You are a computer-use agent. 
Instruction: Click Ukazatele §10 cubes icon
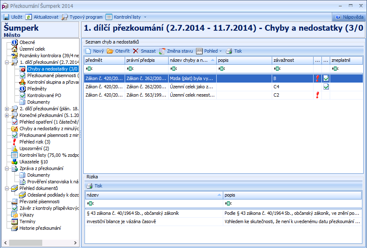(14, 162)
